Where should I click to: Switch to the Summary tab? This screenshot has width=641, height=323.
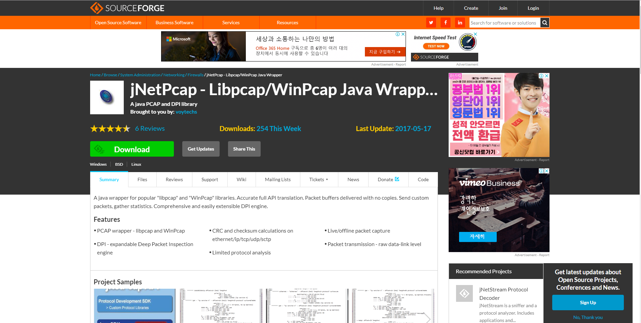coord(109,179)
